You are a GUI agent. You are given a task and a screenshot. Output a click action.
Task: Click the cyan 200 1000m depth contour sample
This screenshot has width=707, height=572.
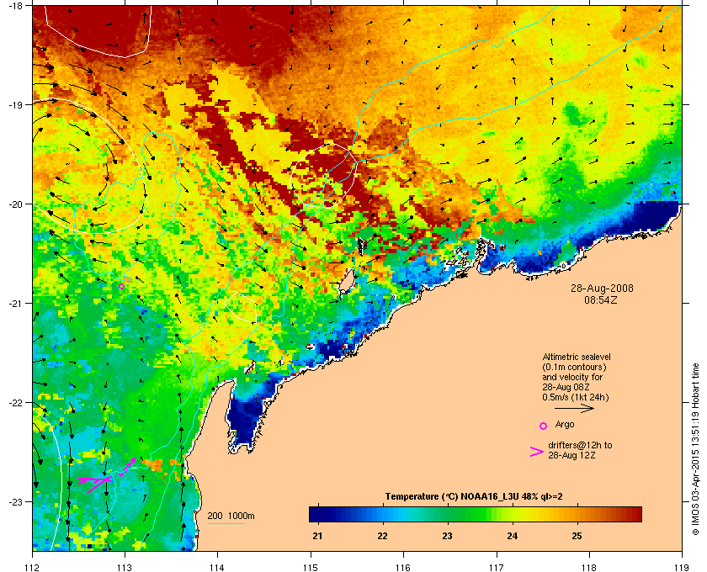tap(226, 524)
